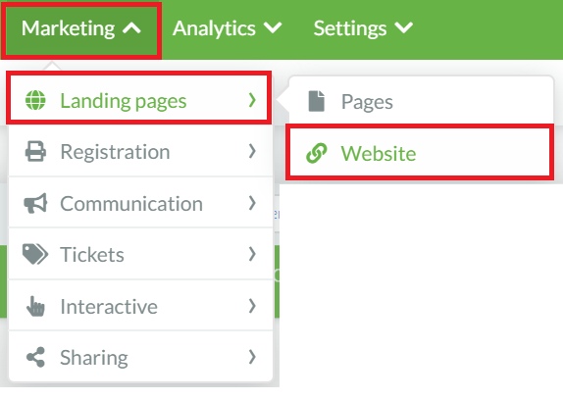563x400 pixels.
Task: Click the megaphone icon for Communication
Action: 35,203
